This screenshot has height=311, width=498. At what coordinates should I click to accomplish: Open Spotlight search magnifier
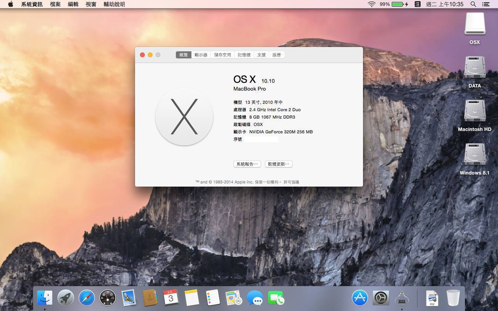[x=473, y=4]
